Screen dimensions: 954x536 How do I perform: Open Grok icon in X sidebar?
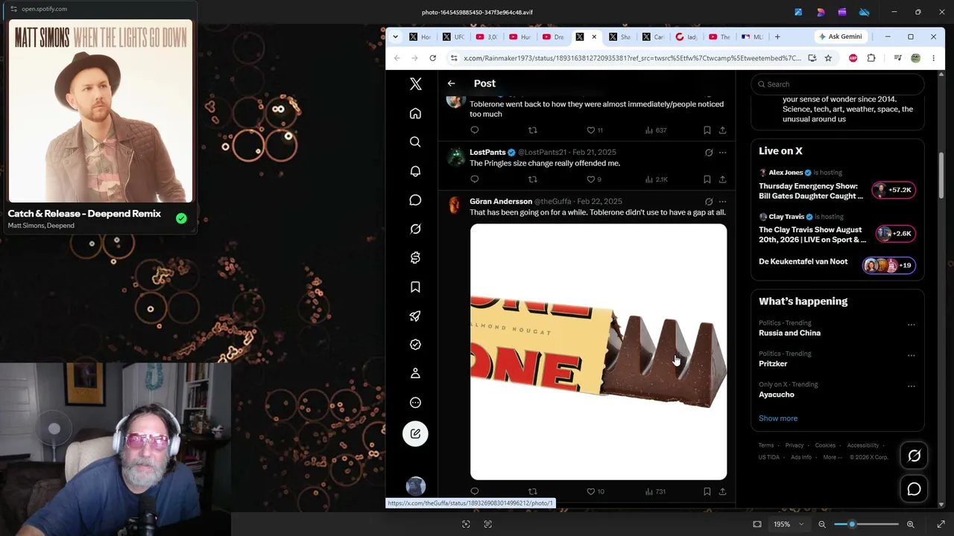click(x=416, y=229)
